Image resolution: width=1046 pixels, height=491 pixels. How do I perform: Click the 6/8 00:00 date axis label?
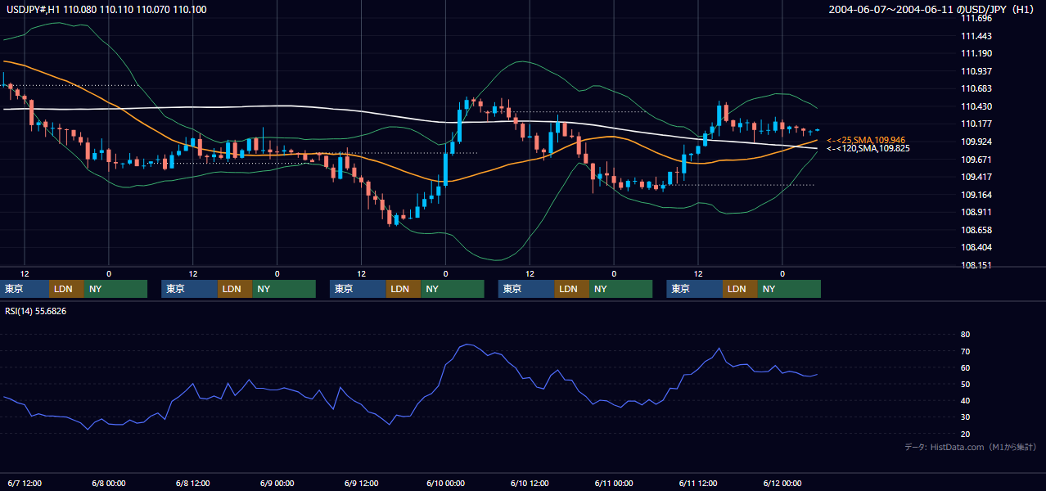click(x=108, y=483)
